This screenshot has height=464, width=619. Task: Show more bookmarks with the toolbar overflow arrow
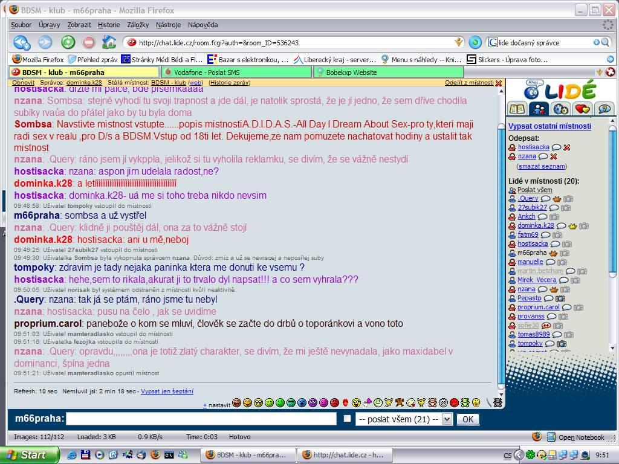611,59
